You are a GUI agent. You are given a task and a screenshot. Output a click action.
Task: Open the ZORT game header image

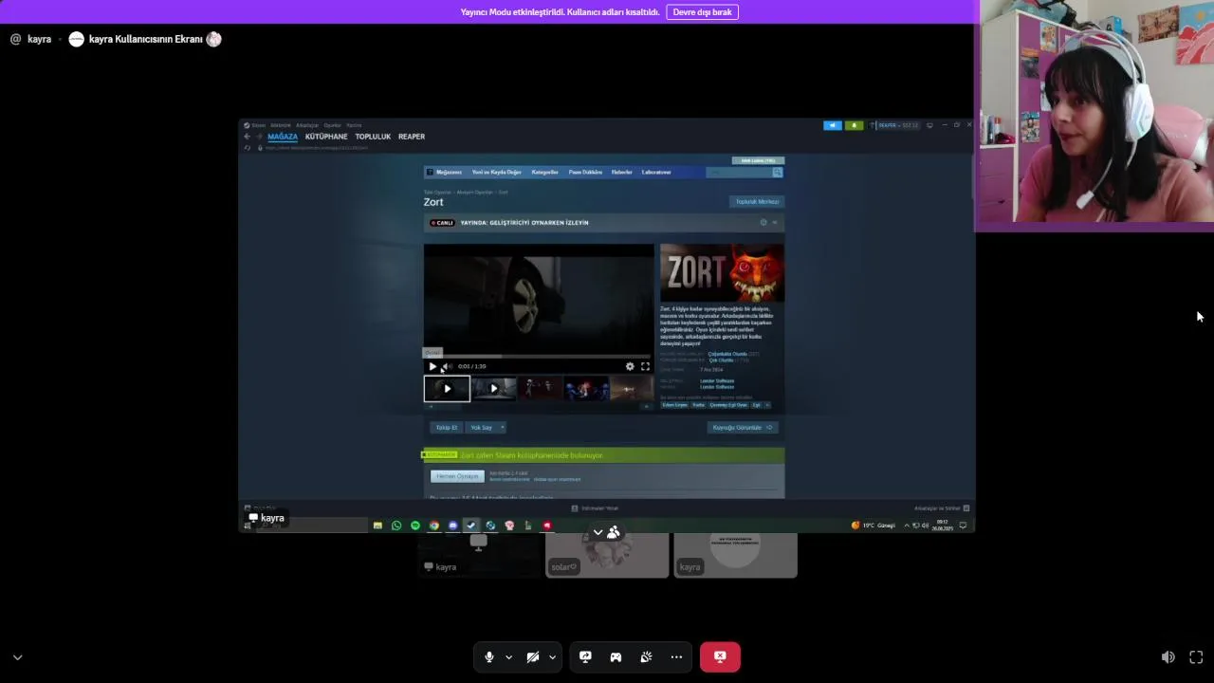pyautogui.click(x=722, y=273)
